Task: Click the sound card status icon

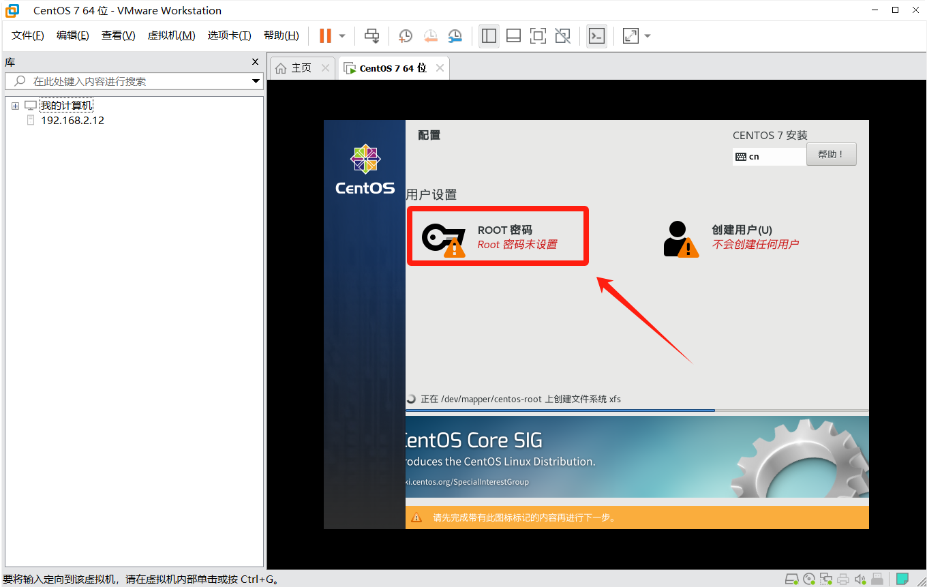Action: tap(860, 580)
